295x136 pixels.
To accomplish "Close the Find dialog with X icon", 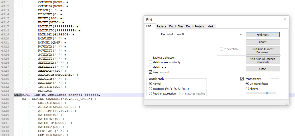I will point(285,20).
